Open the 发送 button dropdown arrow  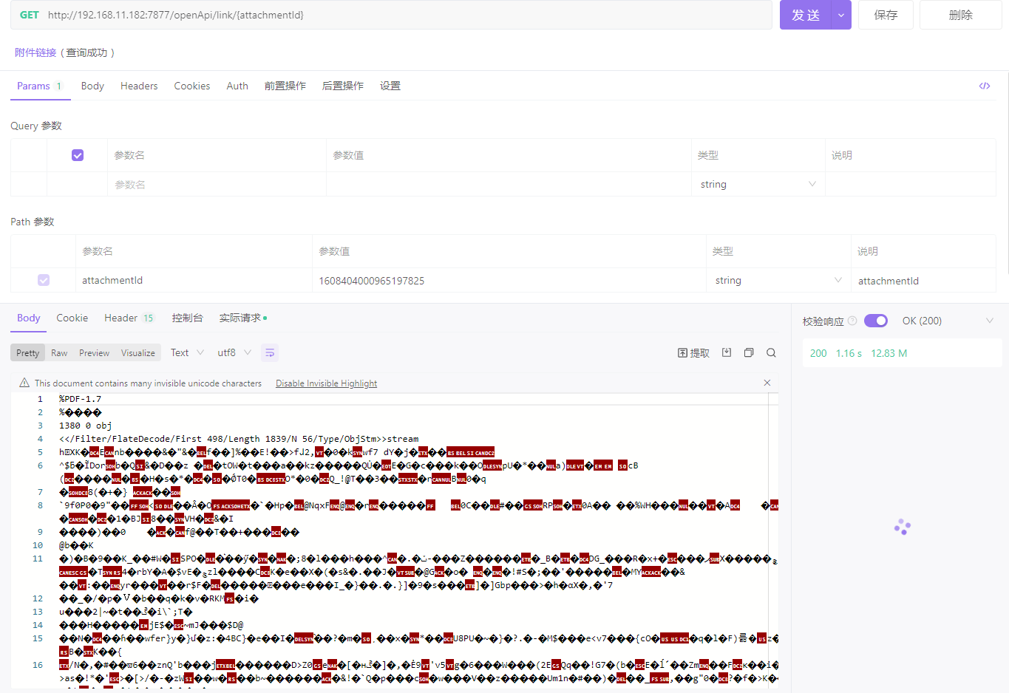pos(841,15)
